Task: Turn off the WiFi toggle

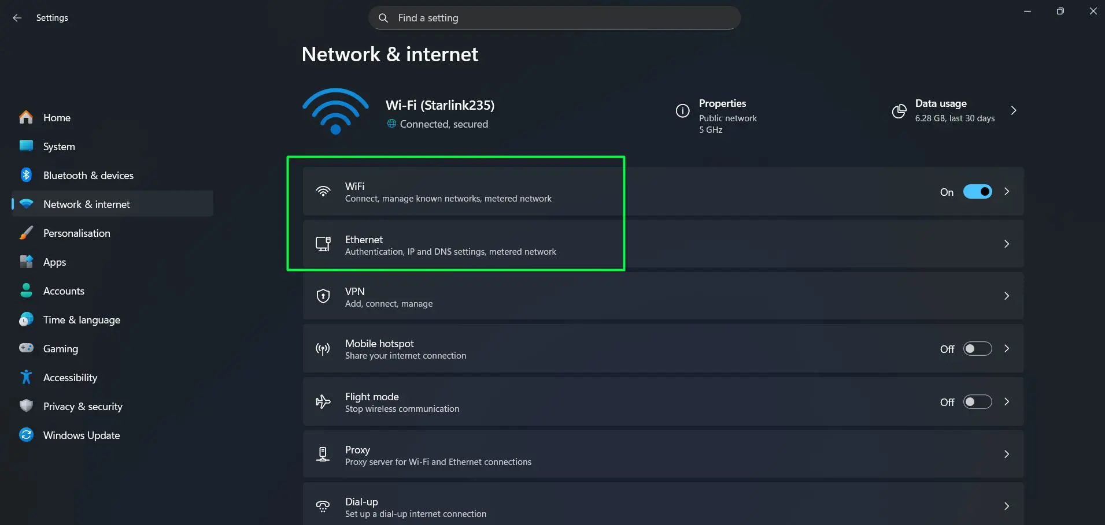Action: (x=978, y=191)
